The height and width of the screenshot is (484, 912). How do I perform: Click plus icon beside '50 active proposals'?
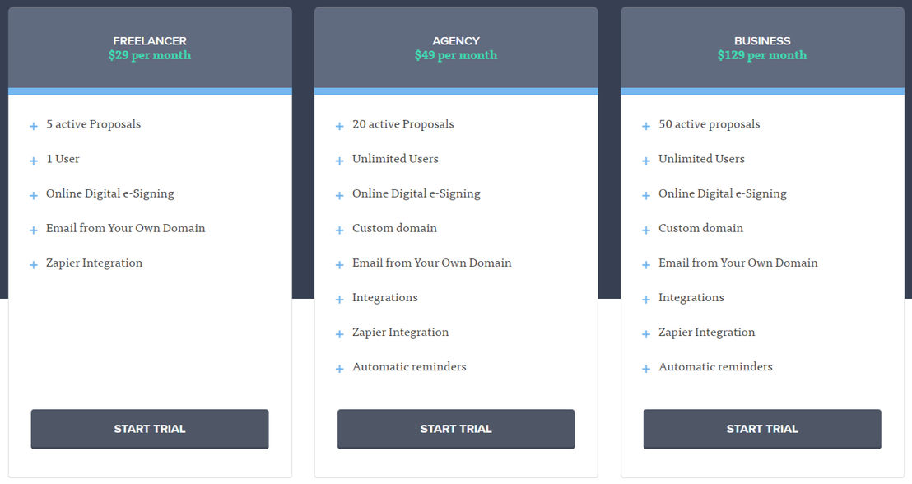646,126
